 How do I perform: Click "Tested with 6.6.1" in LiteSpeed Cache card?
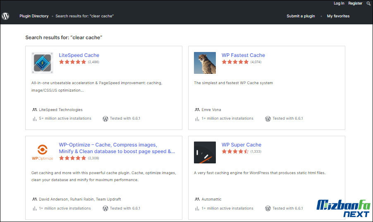click(x=125, y=118)
